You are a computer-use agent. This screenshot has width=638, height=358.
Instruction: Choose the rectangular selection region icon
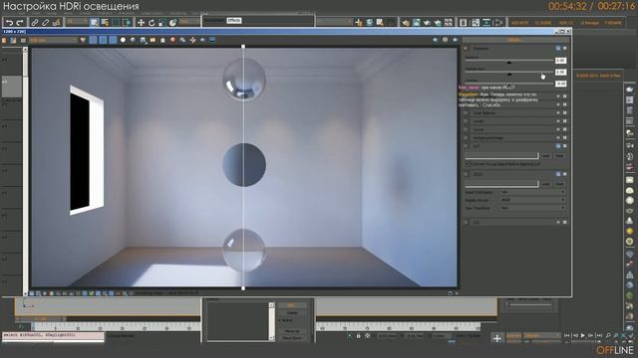(116, 23)
